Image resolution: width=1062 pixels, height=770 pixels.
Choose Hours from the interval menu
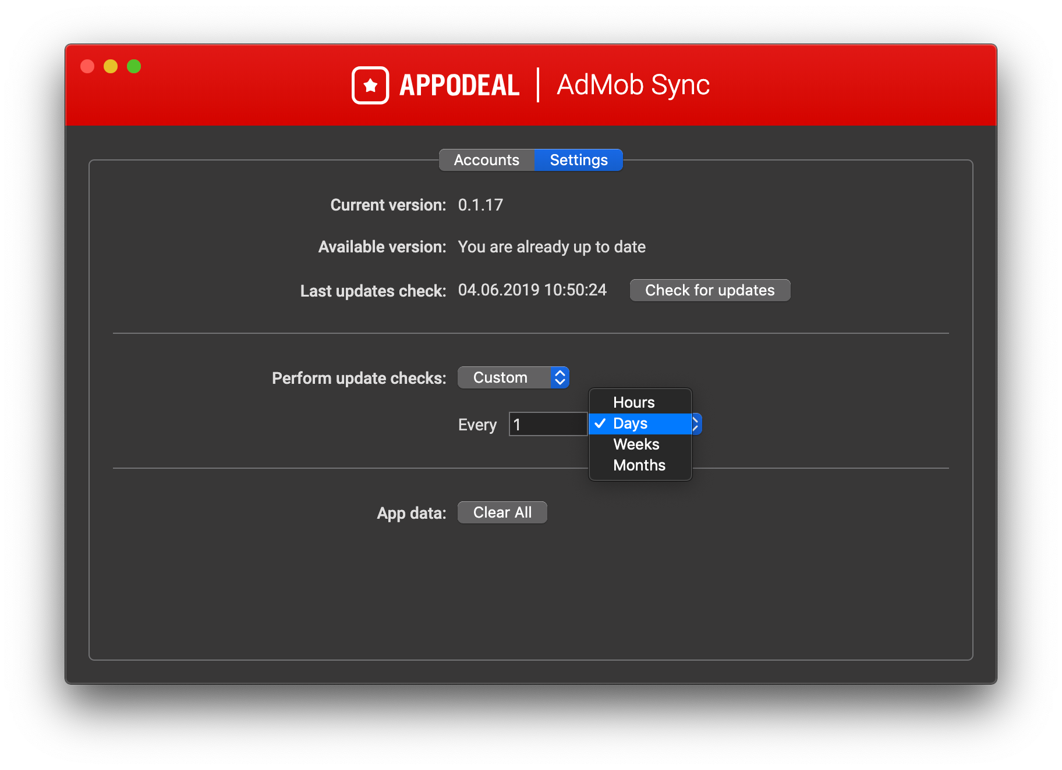coord(633,402)
